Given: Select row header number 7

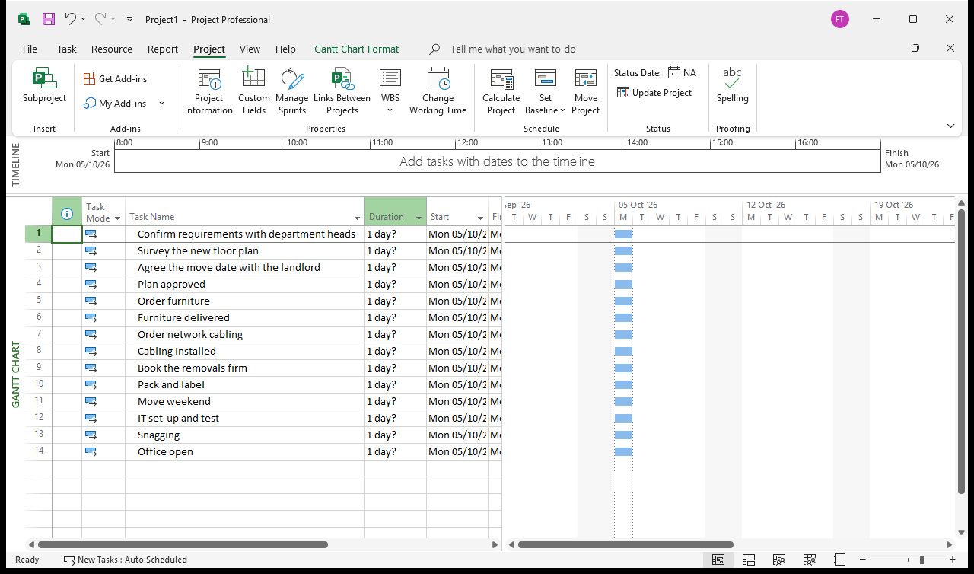Looking at the screenshot, I should click(x=39, y=334).
